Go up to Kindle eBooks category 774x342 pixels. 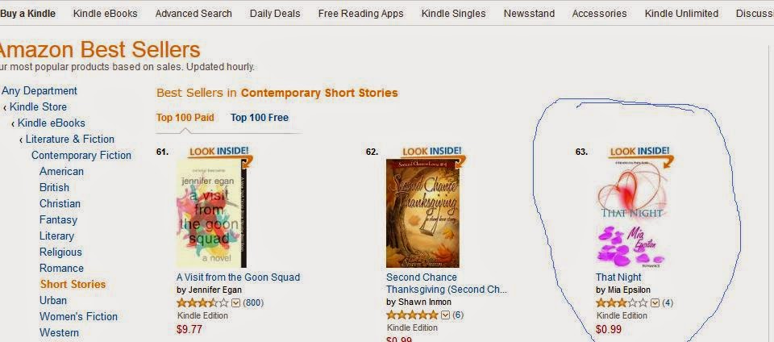point(52,123)
